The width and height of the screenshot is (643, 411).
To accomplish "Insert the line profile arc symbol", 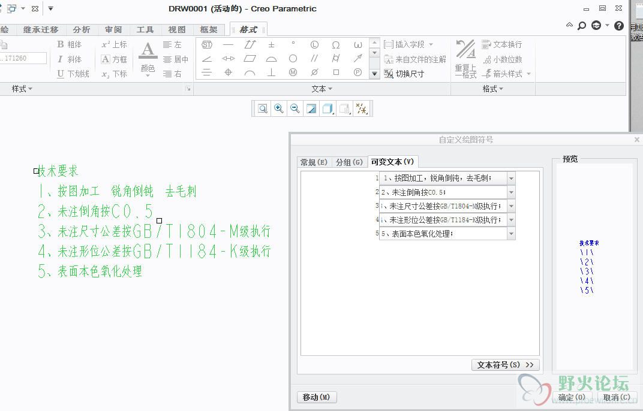I will 250,73.
